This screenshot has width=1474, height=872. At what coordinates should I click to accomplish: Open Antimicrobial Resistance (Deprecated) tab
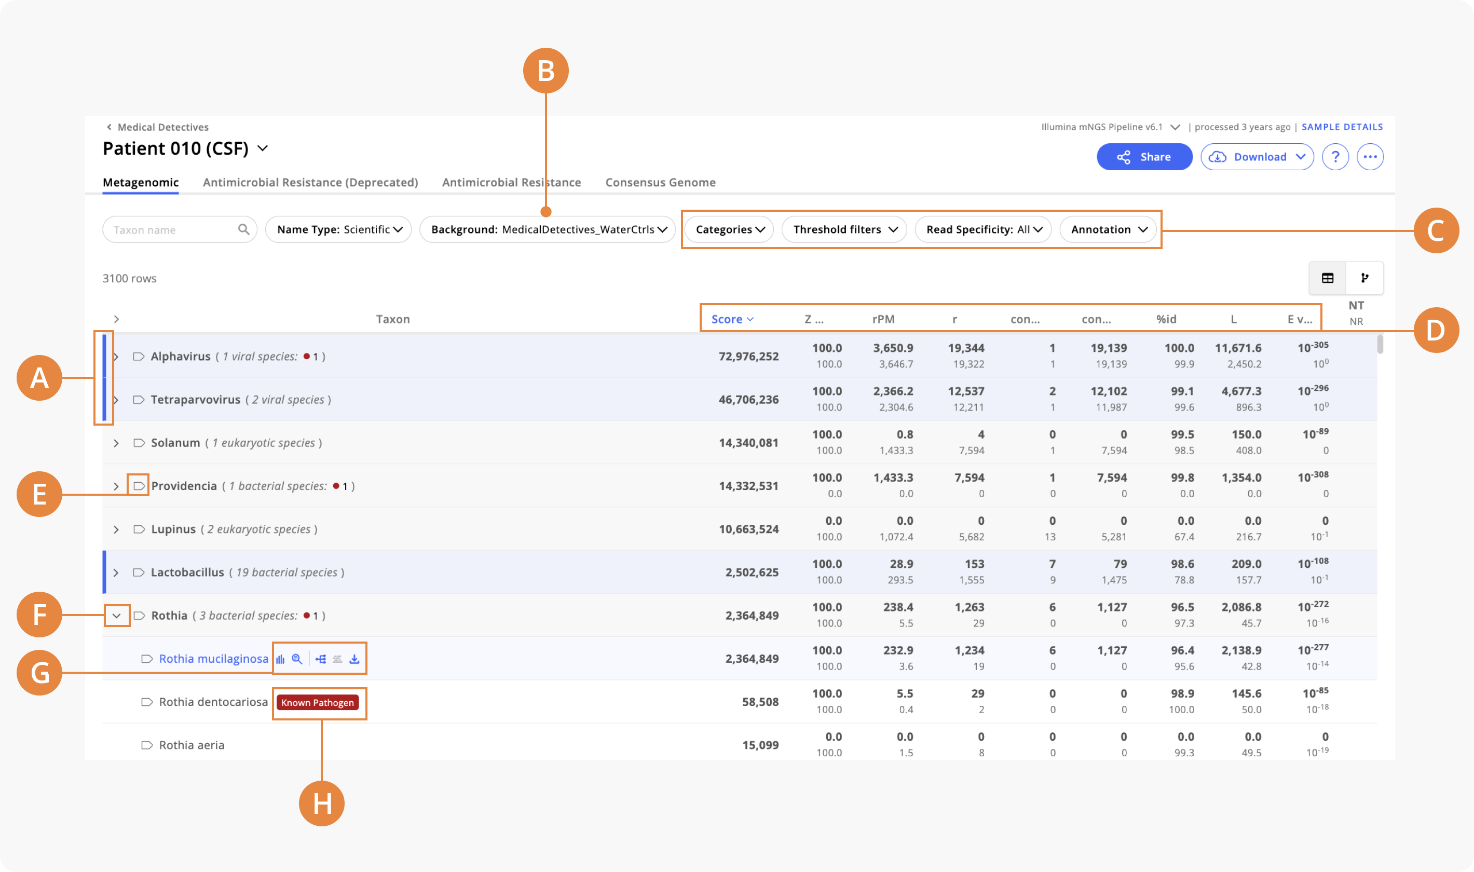pos(310,182)
